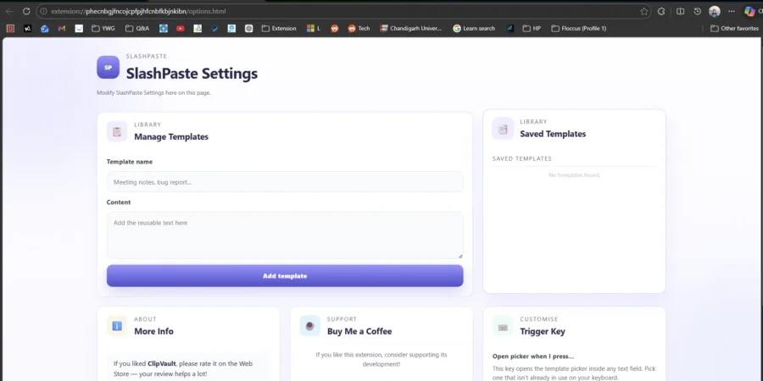Expand the Floccus (Profile 1) folder
Image resolution: width=763 pixels, height=381 pixels.
coord(578,29)
